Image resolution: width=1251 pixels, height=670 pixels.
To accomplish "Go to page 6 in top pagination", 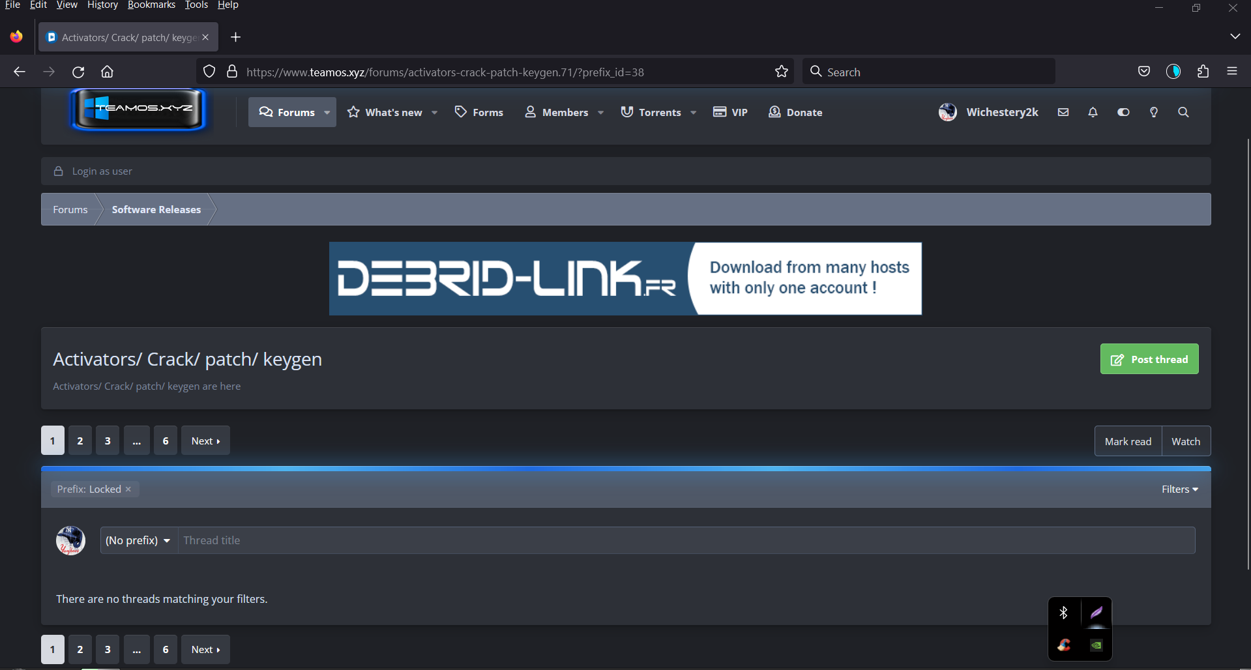I will 166,441.
